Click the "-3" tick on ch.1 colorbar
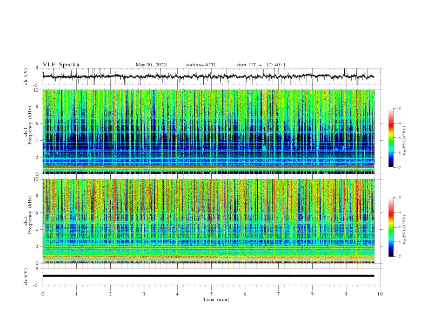 pos(398,108)
